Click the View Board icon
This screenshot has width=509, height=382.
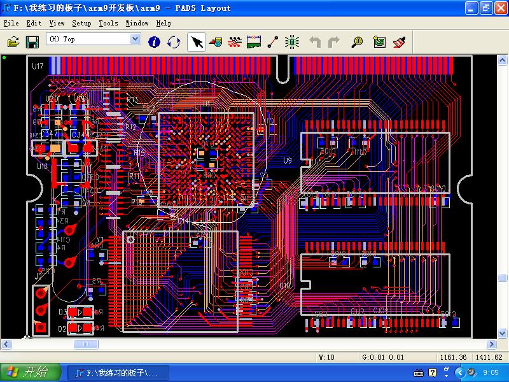379,42
